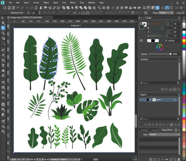
Task: Open the Layers panel options menu
Action: pyautogui.click(x=179, y=95)
